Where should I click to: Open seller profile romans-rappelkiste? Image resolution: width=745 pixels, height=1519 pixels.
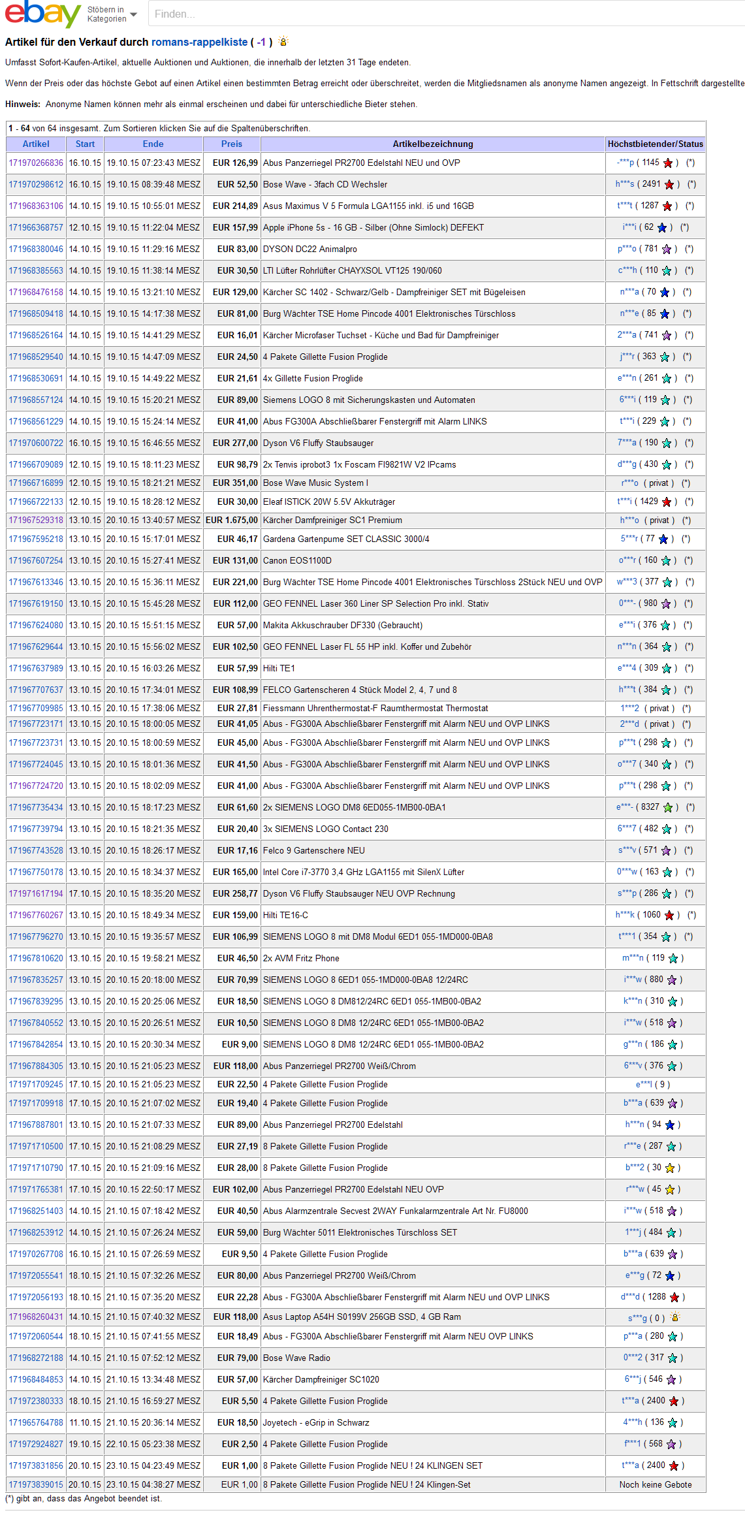(200, 42)
